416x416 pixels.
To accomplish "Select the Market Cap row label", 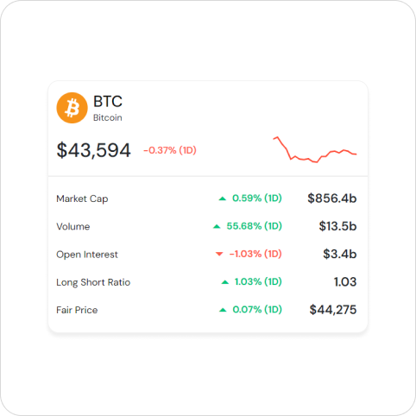I will tap(82, 199).
